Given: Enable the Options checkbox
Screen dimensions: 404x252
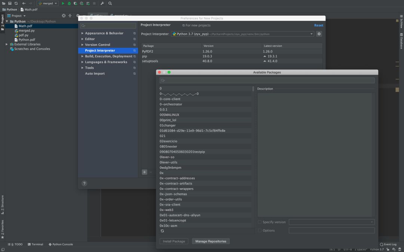Looking at the screenshot, I should coord(260,230).
